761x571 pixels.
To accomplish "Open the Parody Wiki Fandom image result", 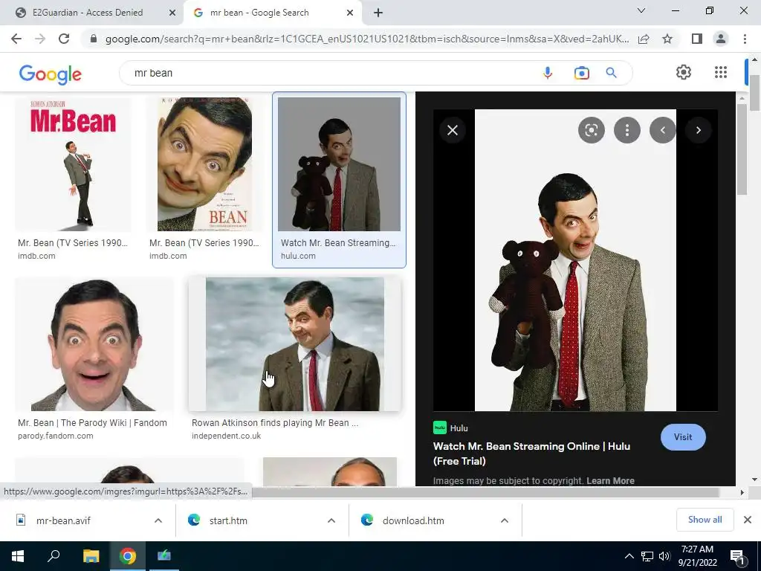I will 94,344.
